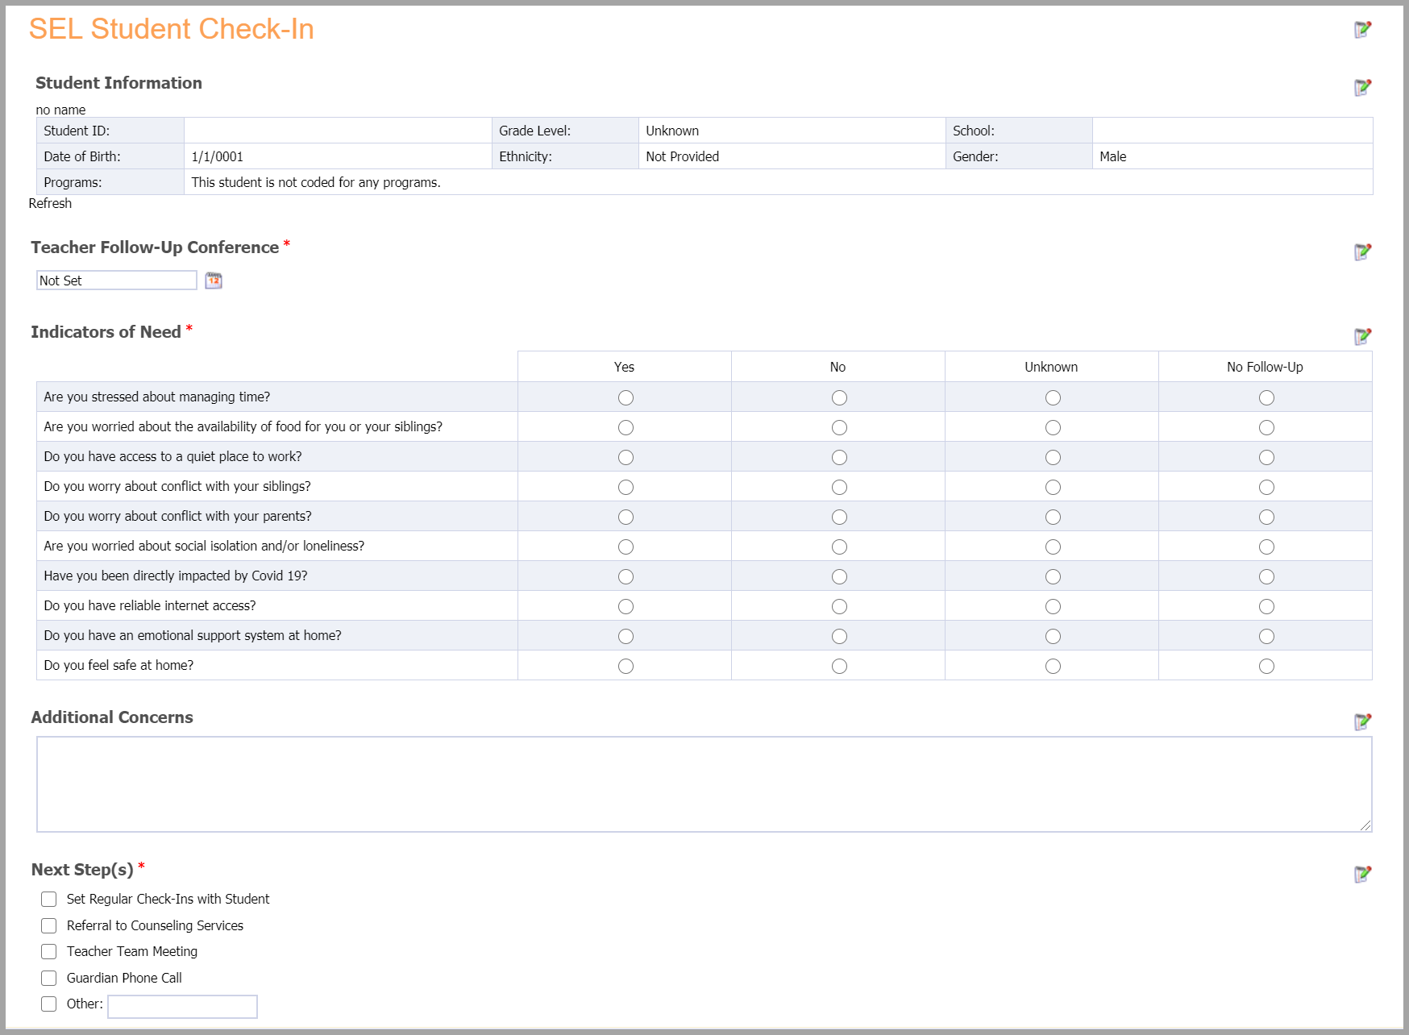Select Yes for reliable internet access

coord(626,606)
